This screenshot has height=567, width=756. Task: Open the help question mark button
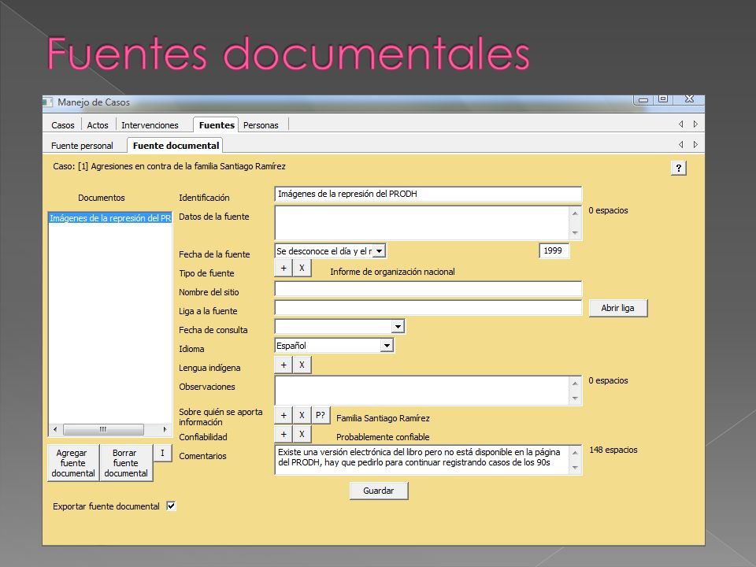[678, 168]
